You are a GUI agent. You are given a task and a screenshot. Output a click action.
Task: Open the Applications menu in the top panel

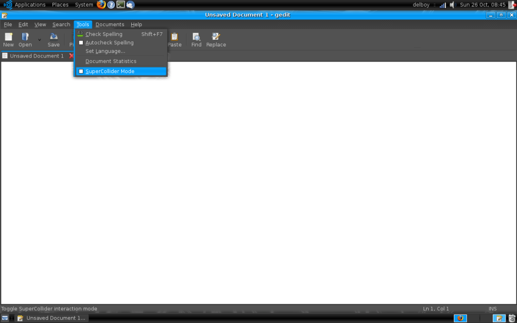(30, 5)
